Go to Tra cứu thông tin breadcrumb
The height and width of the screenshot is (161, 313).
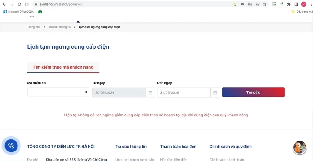pyautogui.click(x=60, y=27)
